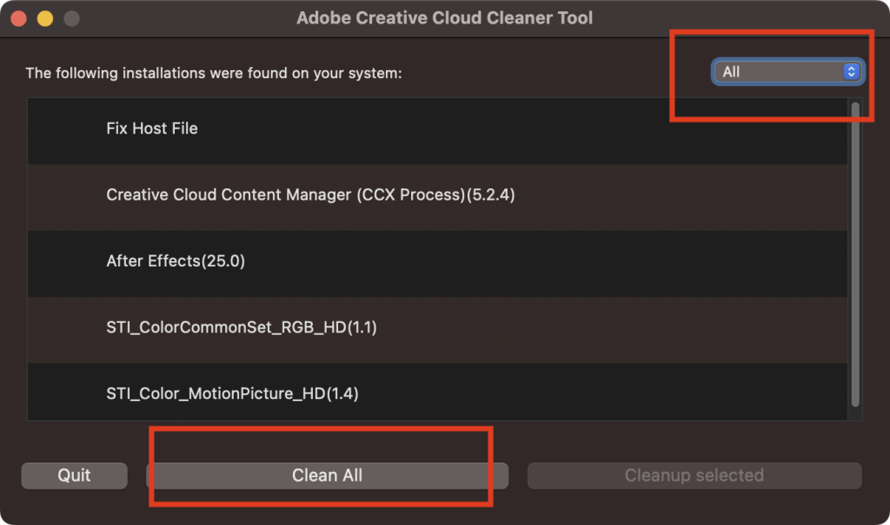Click the blue chevron arrows on the All selector

851,72
